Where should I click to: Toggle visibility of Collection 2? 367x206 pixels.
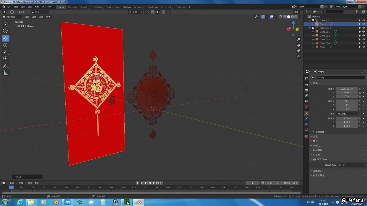(364, 28)
